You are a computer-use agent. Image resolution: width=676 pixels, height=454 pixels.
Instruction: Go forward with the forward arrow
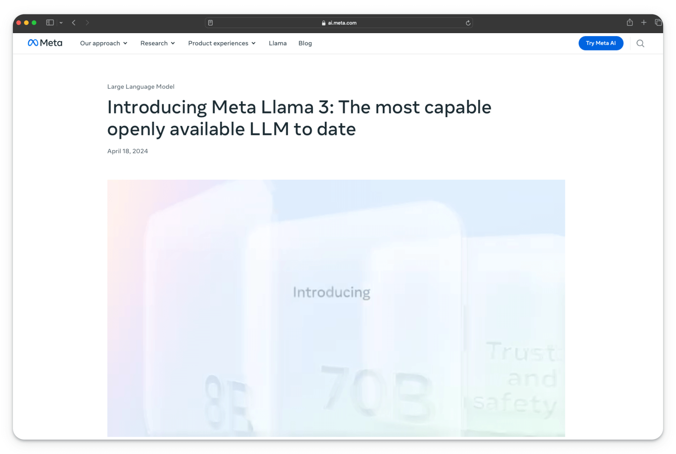(87, 23)
